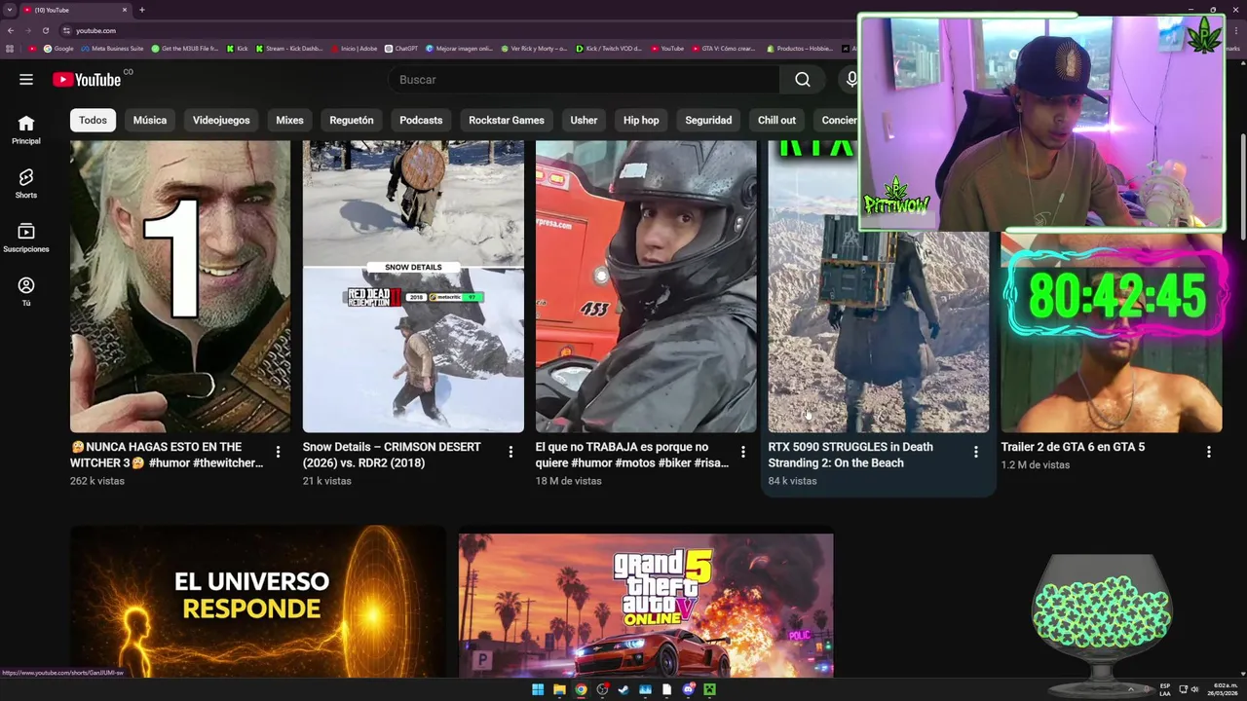Viewport: 1247px width, 701px height.
Task: Go to YouTube home via the logo
Action: pyautogui.click(x=88, y=80)
